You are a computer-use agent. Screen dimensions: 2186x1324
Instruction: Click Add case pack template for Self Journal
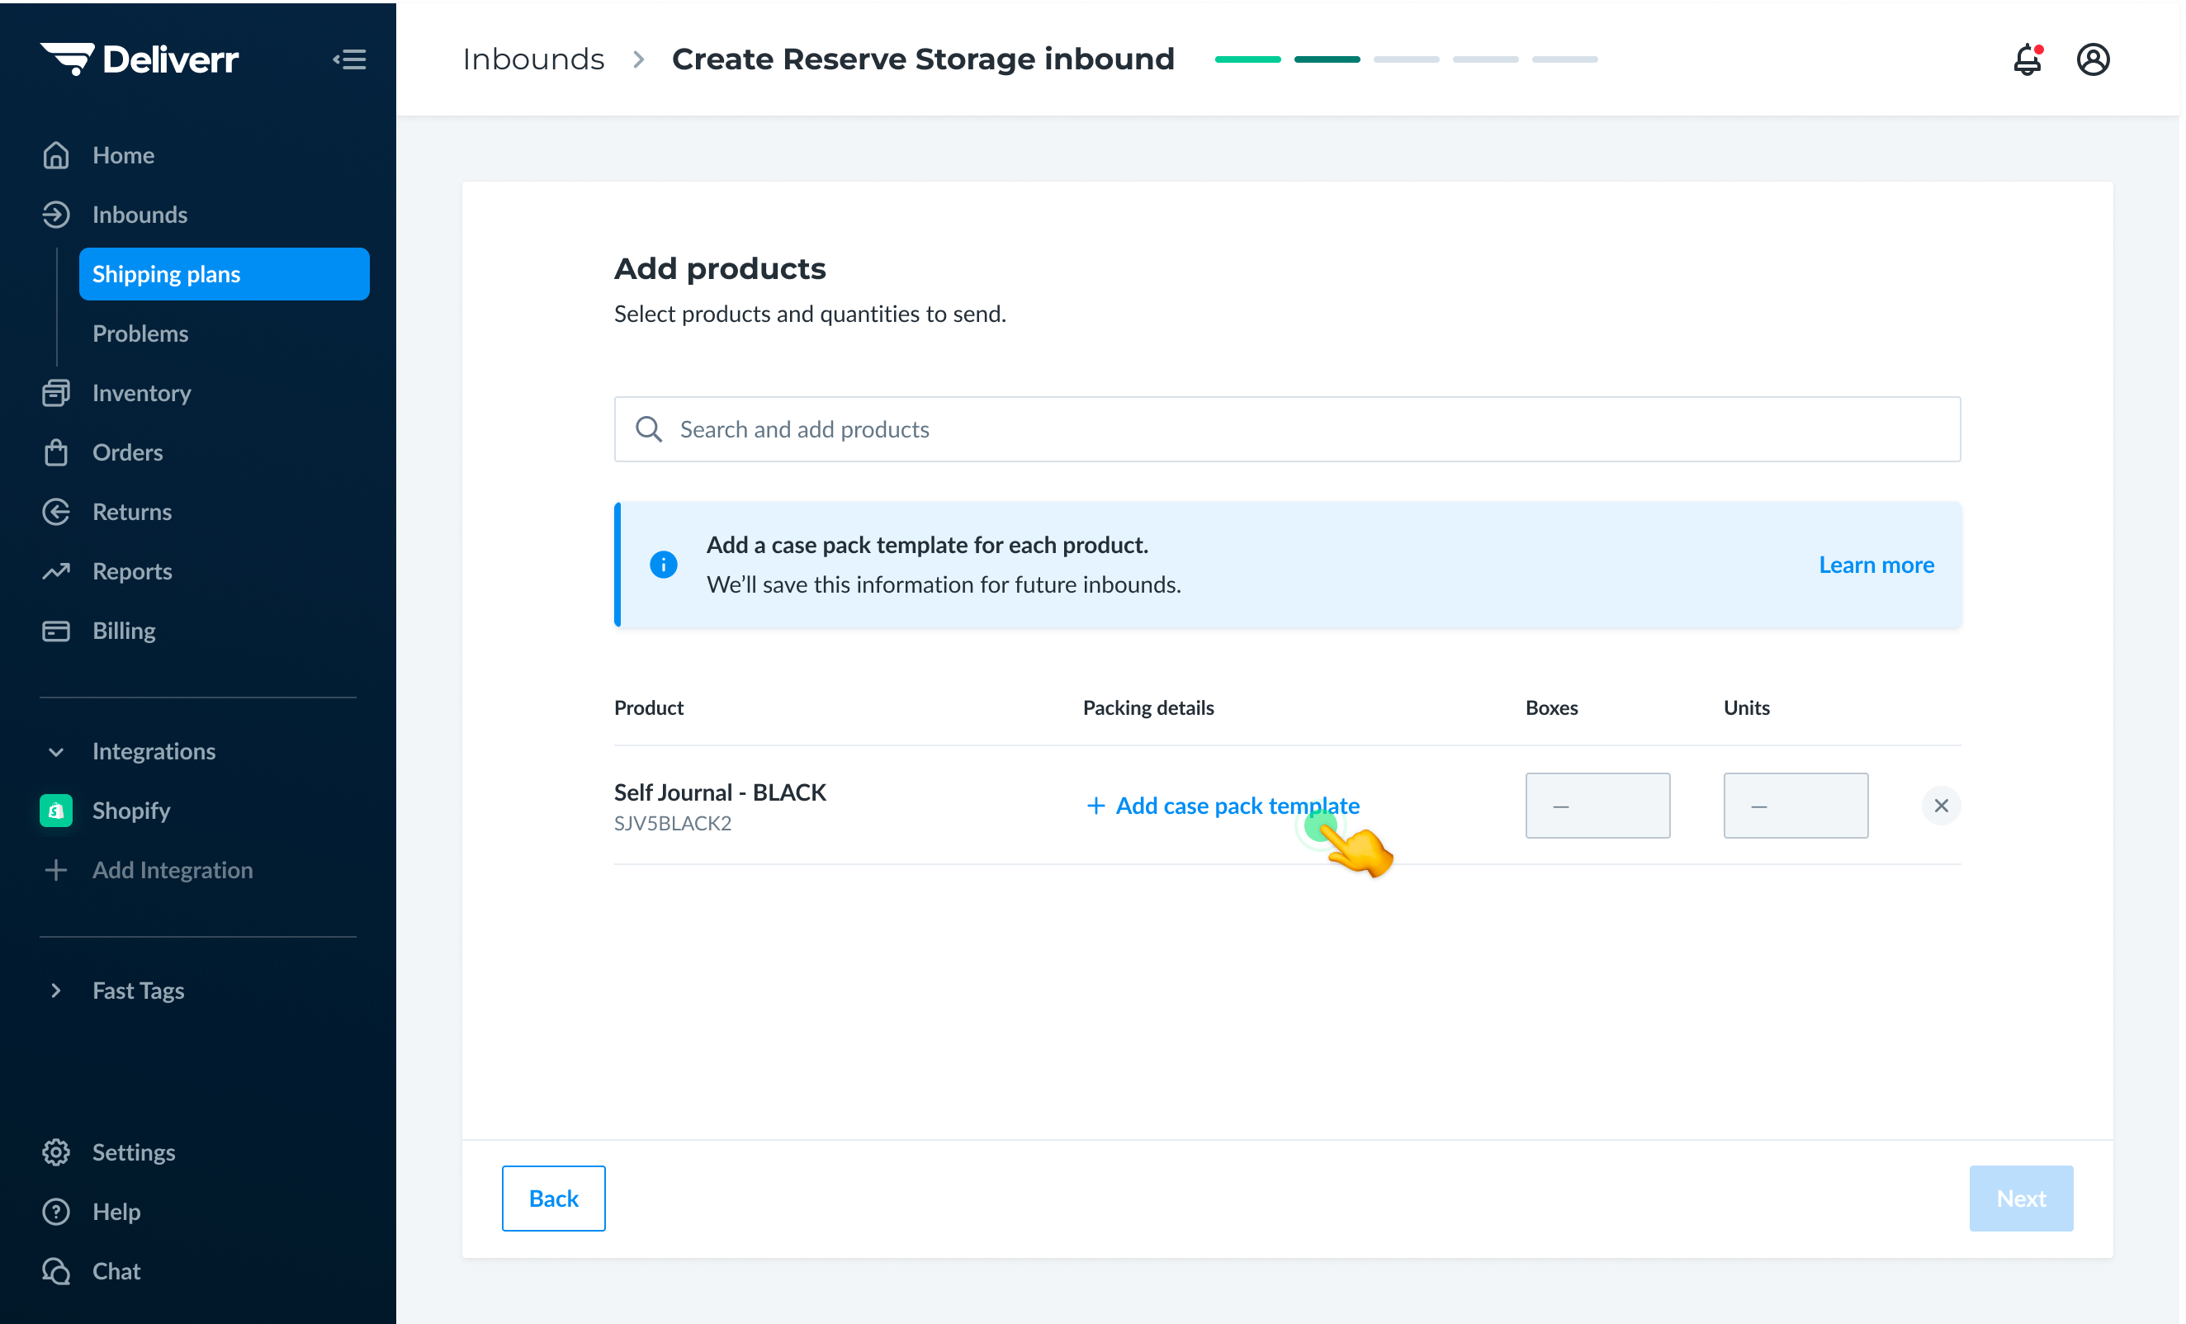(x=1223, y=806)
